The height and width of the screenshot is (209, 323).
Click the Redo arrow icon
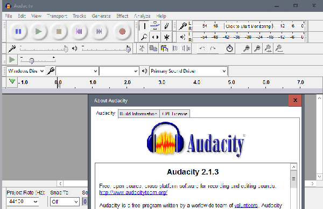click(213, 48)
